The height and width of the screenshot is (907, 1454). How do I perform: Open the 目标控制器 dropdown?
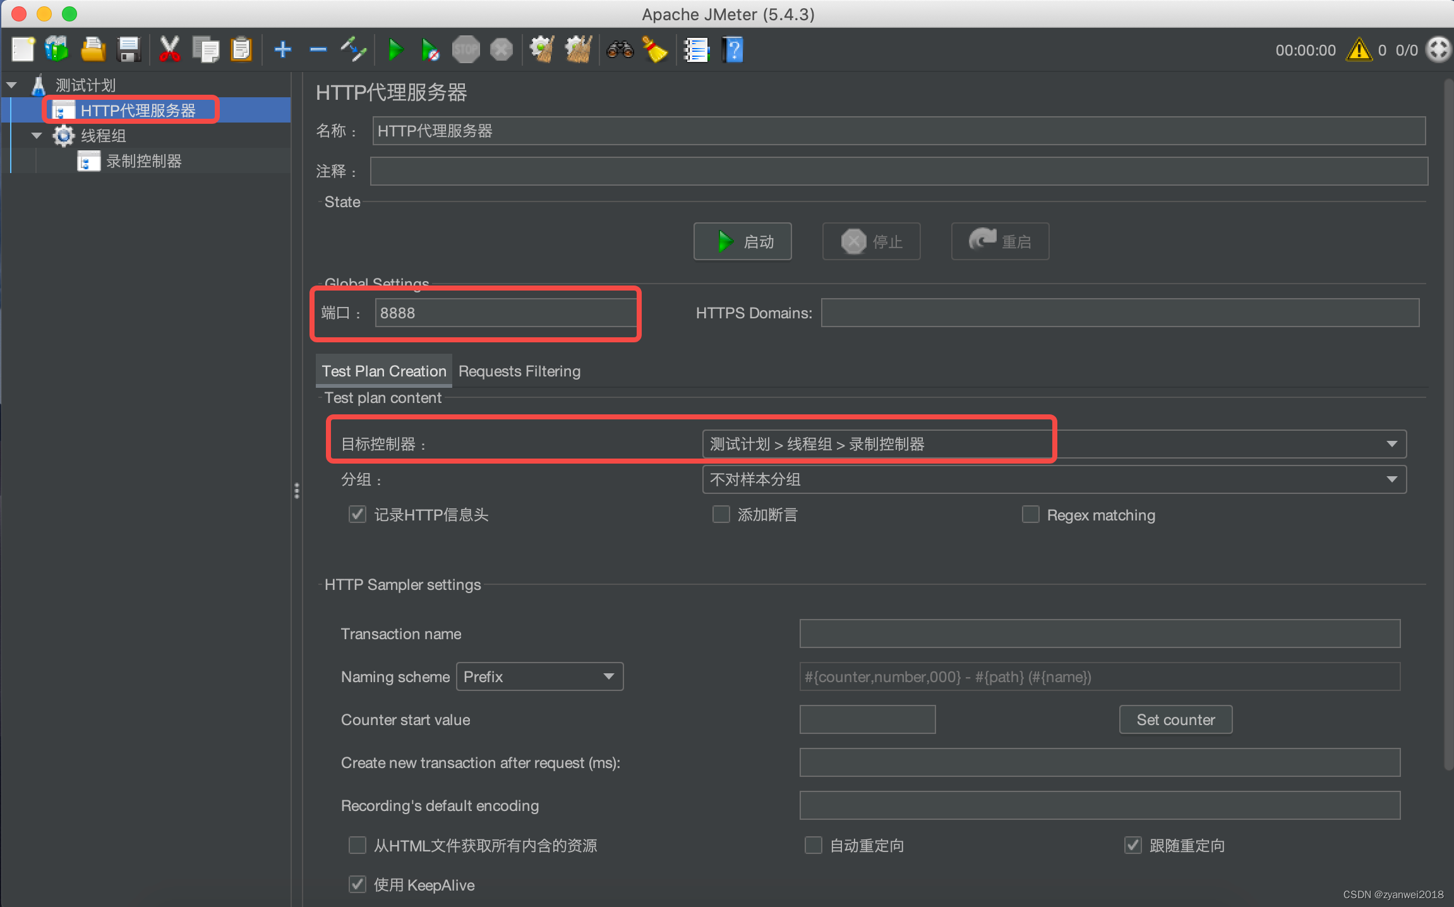(1054, 444)
